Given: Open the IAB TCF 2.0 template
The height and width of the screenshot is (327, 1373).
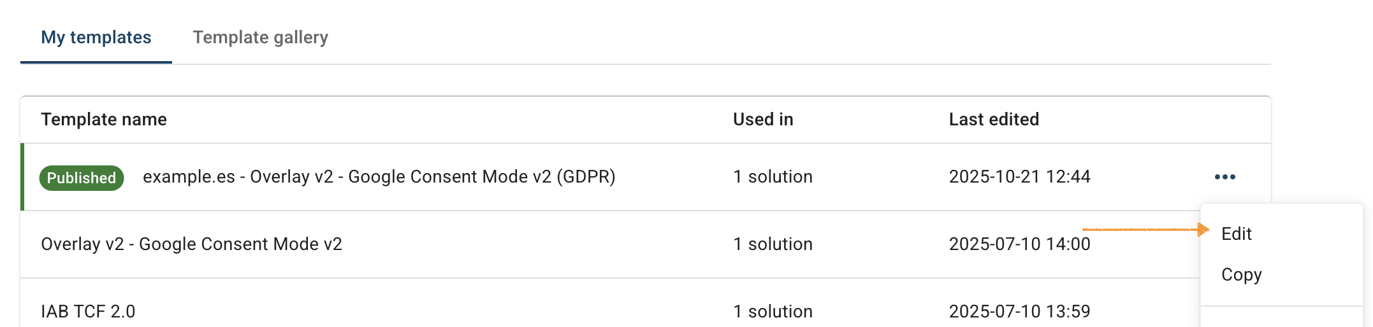Looking at the screenshot, I should [x=88, y=312].
